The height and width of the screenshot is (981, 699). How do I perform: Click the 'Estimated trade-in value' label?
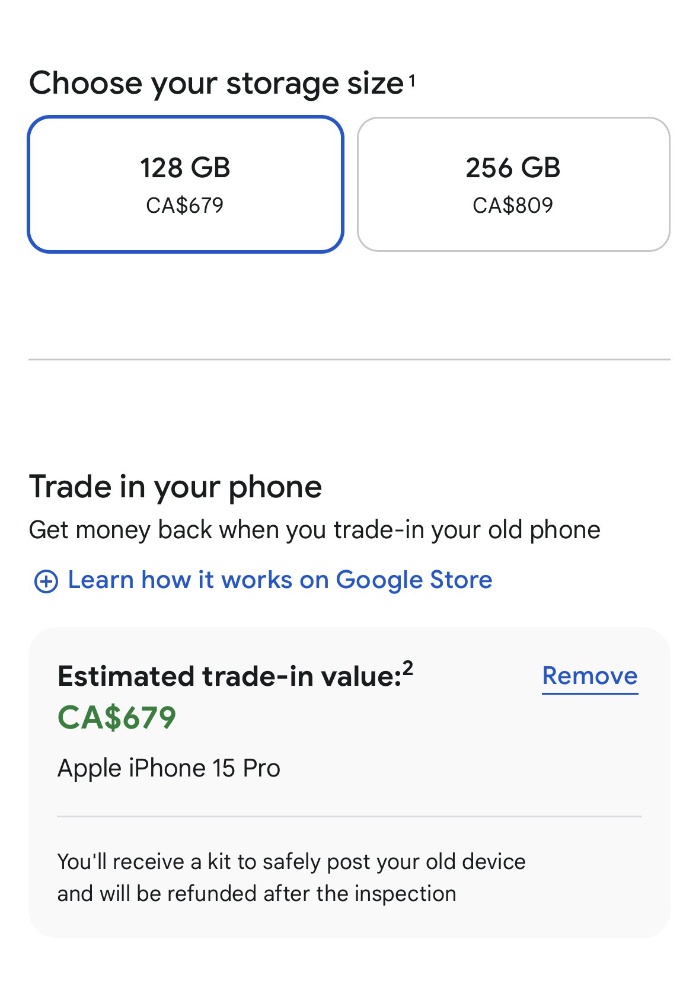pyautogui.click(x=229, y=676)
